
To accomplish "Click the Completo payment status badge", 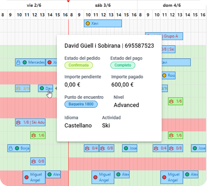I will (123, 65).
